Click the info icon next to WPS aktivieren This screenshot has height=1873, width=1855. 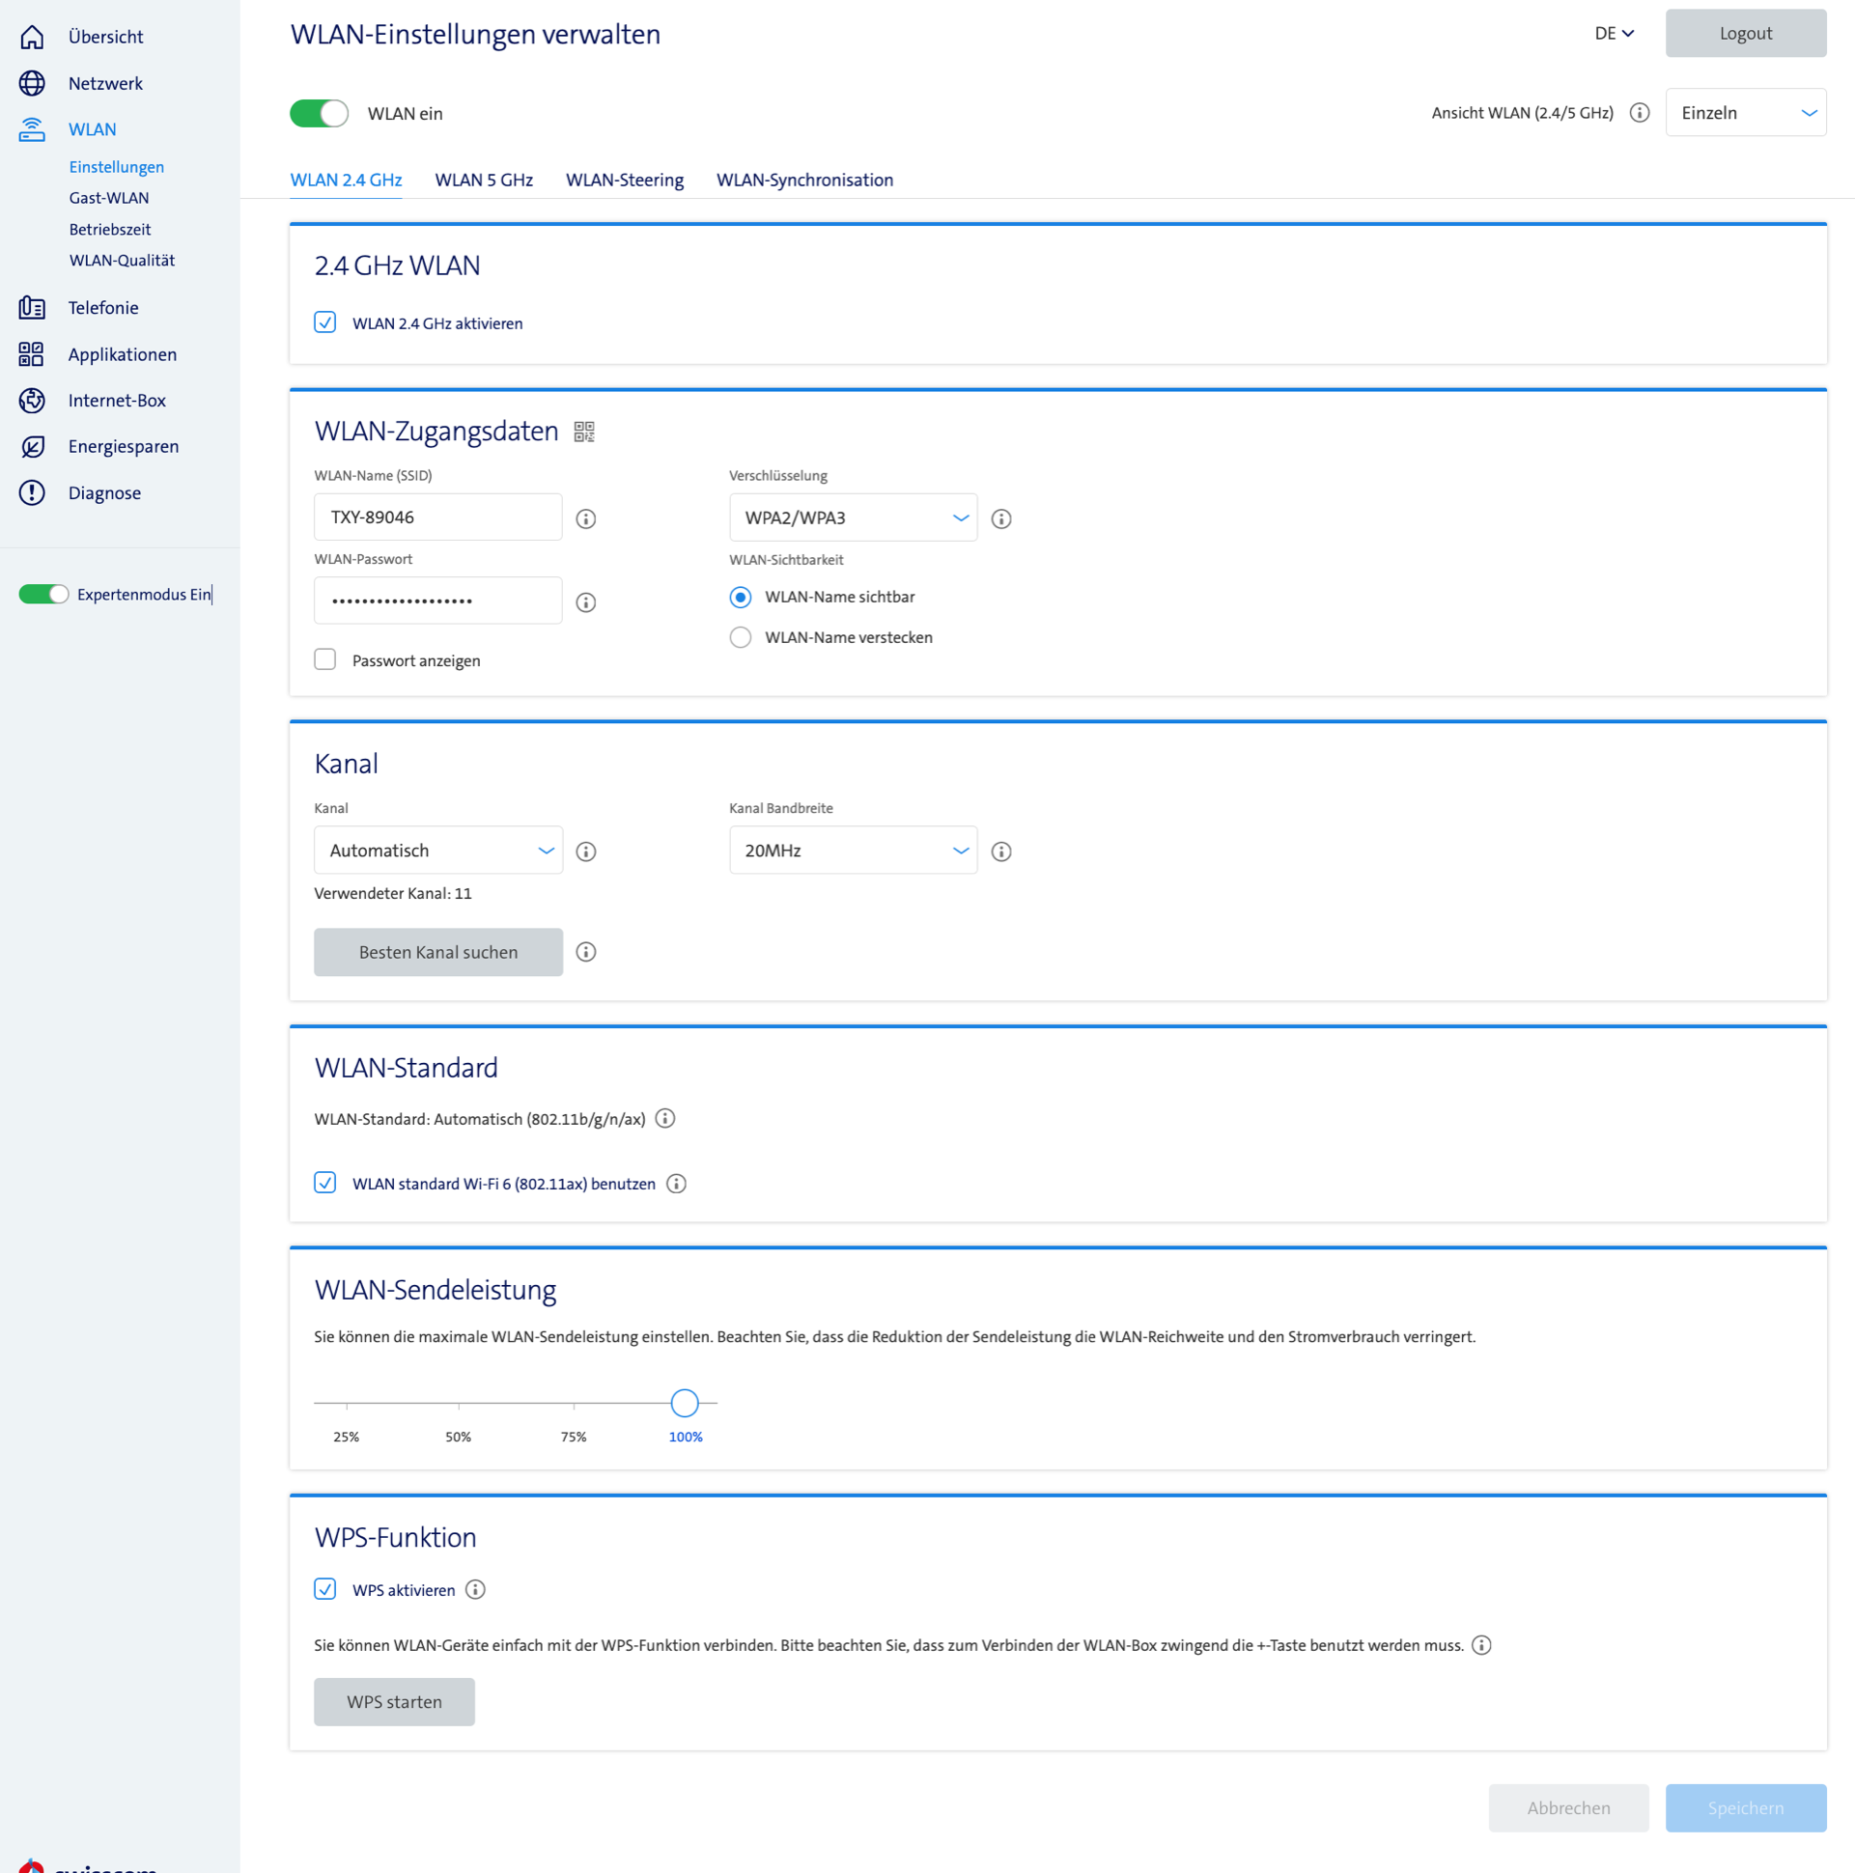point(475,1589)
